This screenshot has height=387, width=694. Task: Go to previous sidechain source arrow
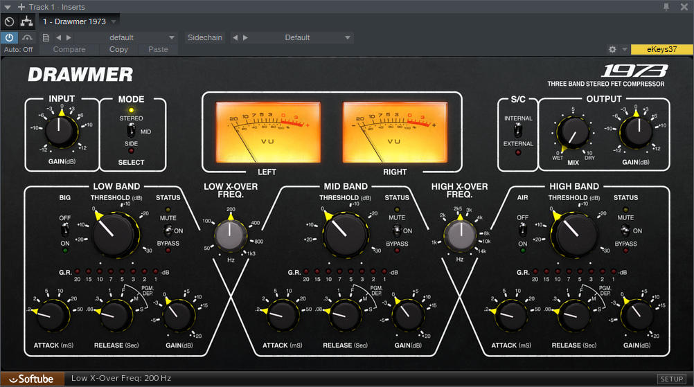(235, 37)
